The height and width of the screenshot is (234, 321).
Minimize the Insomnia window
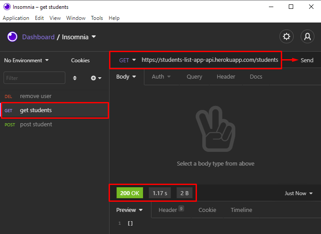click(271, 7)
